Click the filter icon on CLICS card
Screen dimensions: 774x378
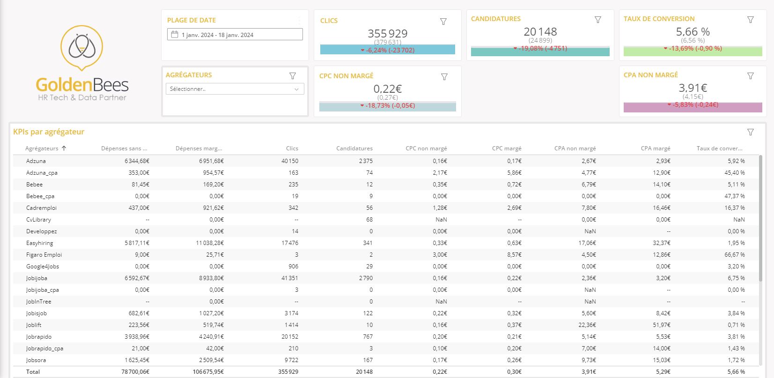pyautogui.click(x=443, y=22)
